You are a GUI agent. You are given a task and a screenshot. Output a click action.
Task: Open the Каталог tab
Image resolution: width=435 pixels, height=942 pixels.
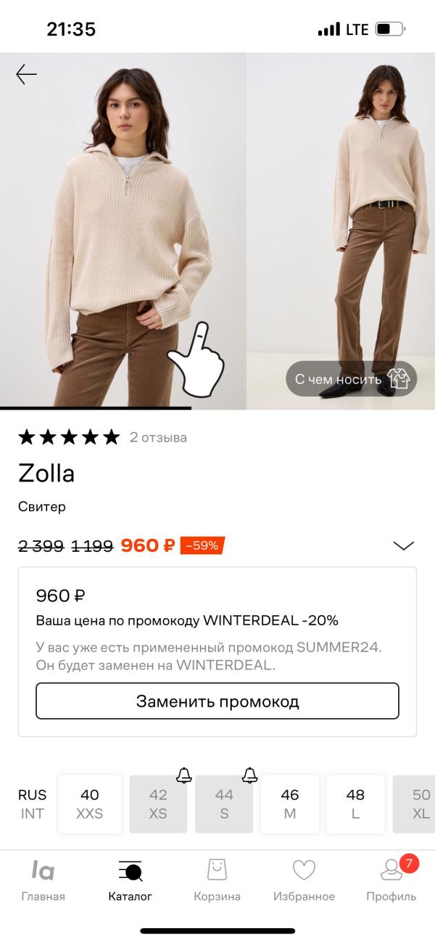click(x=130, y=880)
